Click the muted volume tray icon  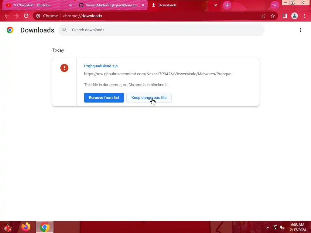282,227
